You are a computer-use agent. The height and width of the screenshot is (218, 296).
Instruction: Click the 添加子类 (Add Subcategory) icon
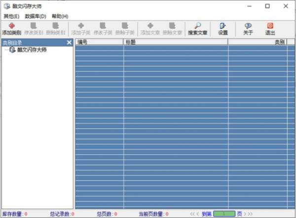point(80,29)
